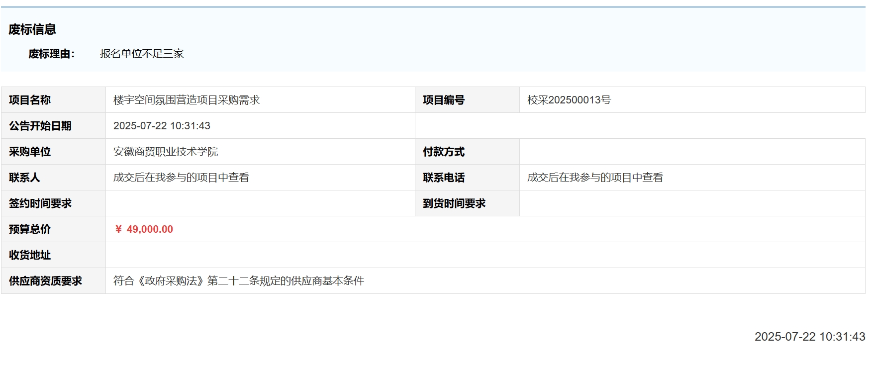Click the phone value beside 联系电话
Image resolution: width=875 pixels, height=368 pixels.
(595, 178)
